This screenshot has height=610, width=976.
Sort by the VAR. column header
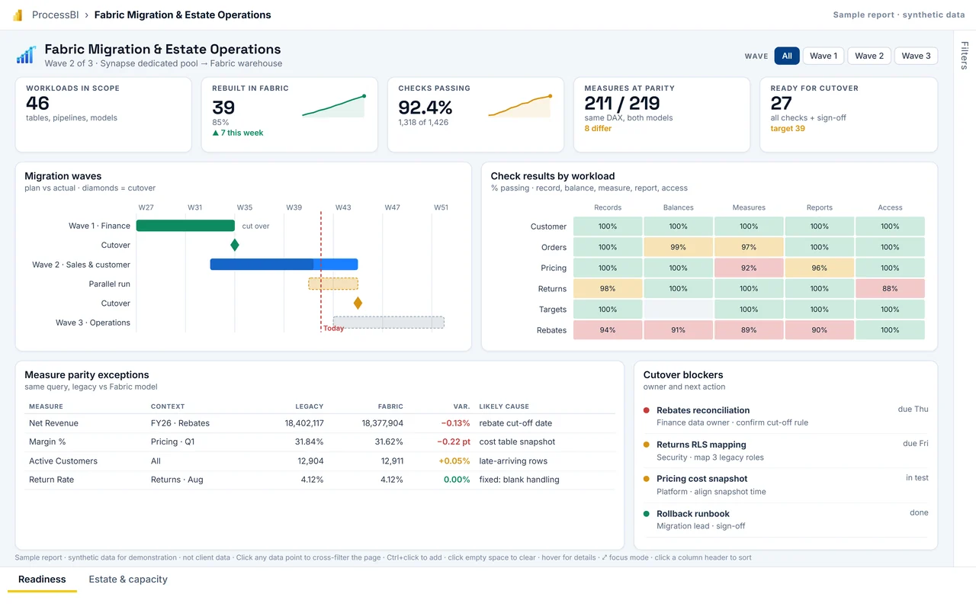(462, 406)
